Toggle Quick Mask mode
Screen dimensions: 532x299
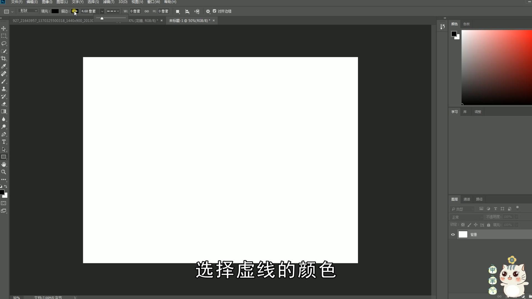click(4, 203)
